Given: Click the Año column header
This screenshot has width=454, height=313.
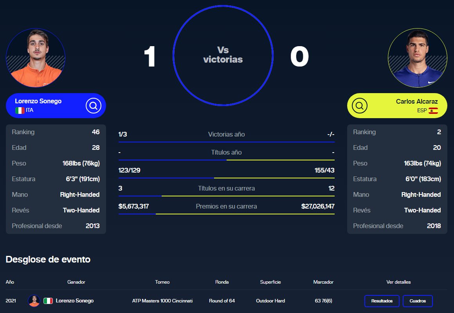Looking at the screenshot, I should coord(10,282).
